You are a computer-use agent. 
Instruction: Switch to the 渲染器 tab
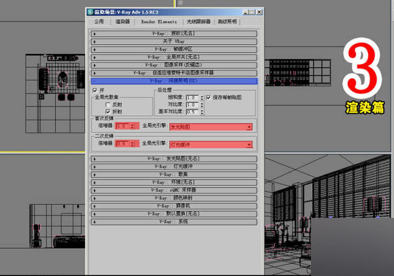click(122, 22)
